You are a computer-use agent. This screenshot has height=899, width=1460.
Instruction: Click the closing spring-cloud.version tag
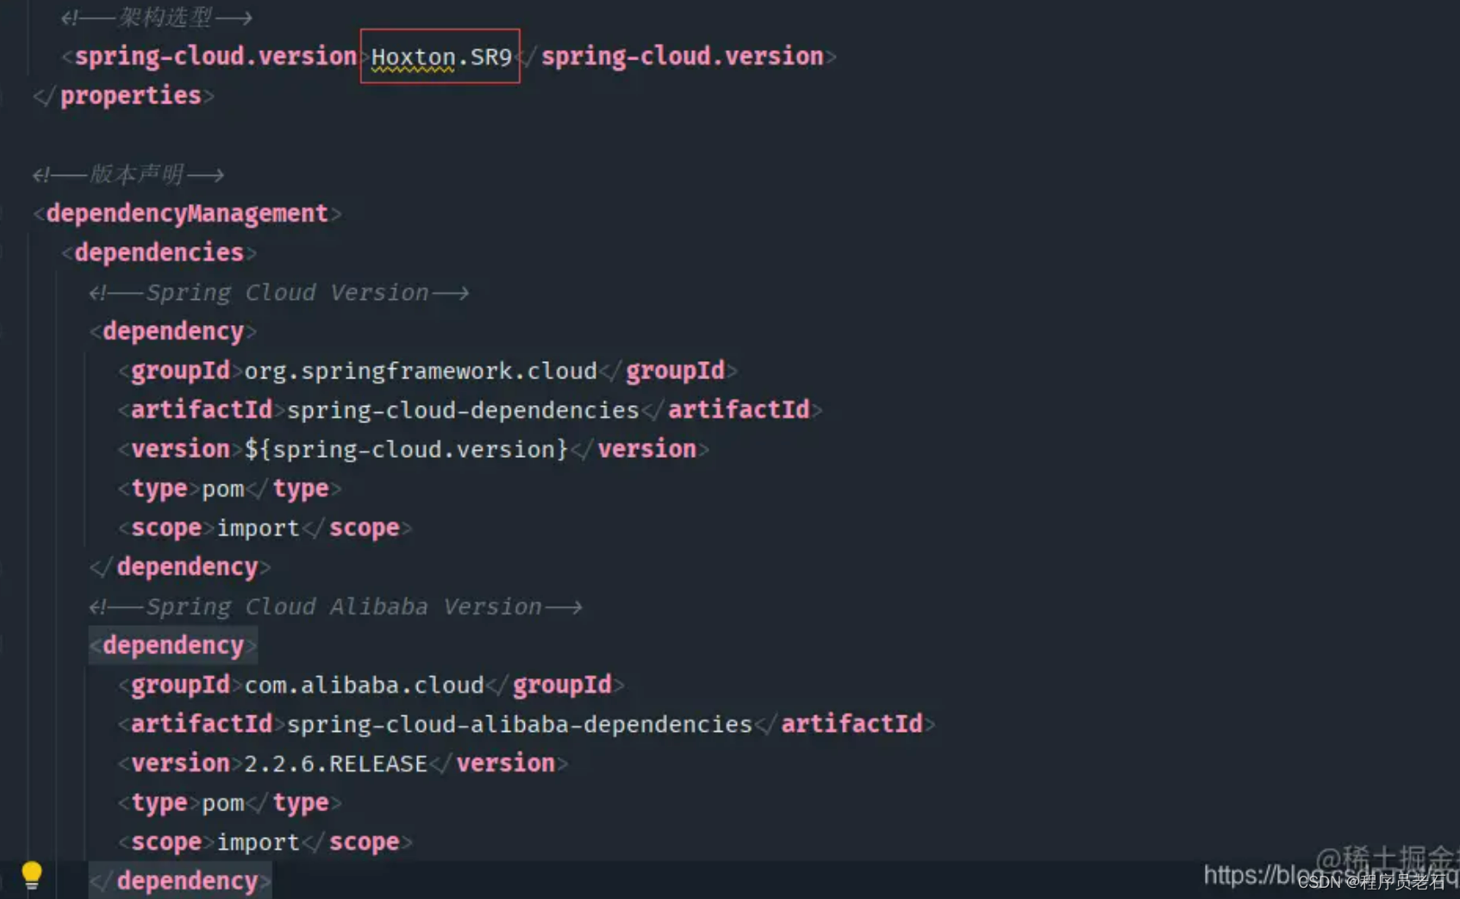tap(678, 56)
